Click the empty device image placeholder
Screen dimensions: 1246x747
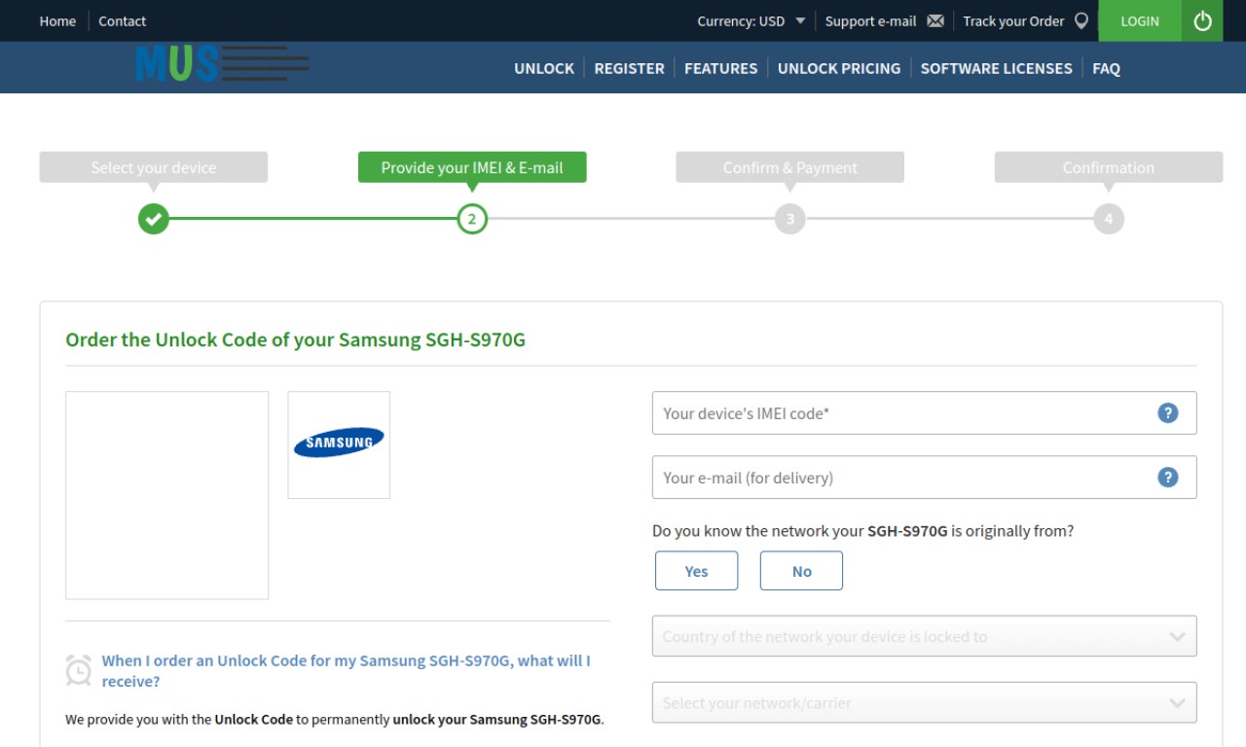click(166, 495)
